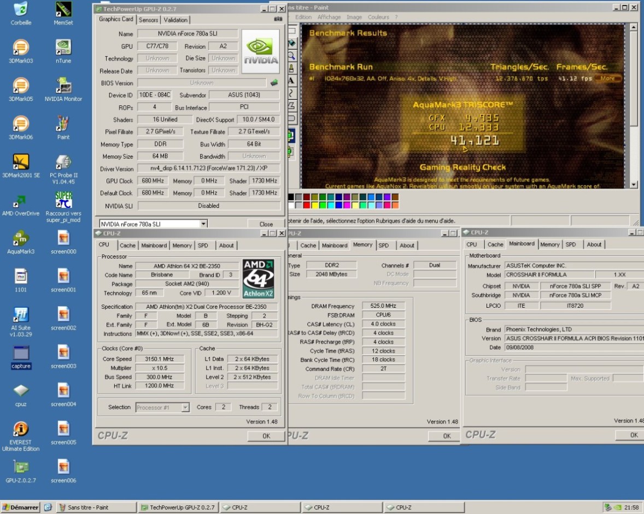This screenshot has width=644, height=514.
Task: Open the GPU-Z graphics card selector dropdown
Action: click(x=203, y=224)
